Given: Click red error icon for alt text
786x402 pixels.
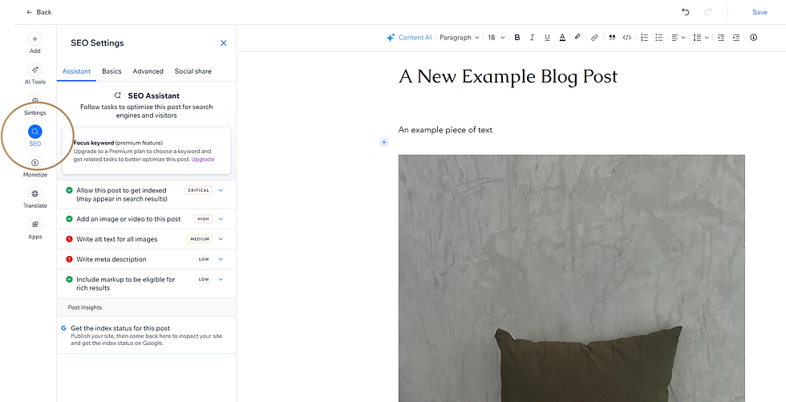Looking at the screenshot, I should coord(69,239).
